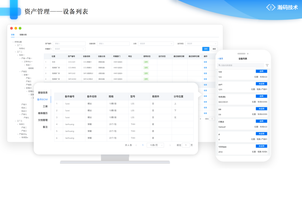Click the previous-page chevron in the BOM pagination
This screenshot has width=302, height=201.
(x=136, y=145)
